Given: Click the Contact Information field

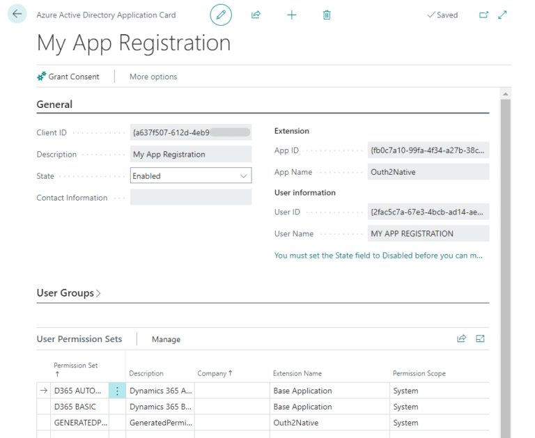Looking at the screenshot, I should [x=191, y=197].
